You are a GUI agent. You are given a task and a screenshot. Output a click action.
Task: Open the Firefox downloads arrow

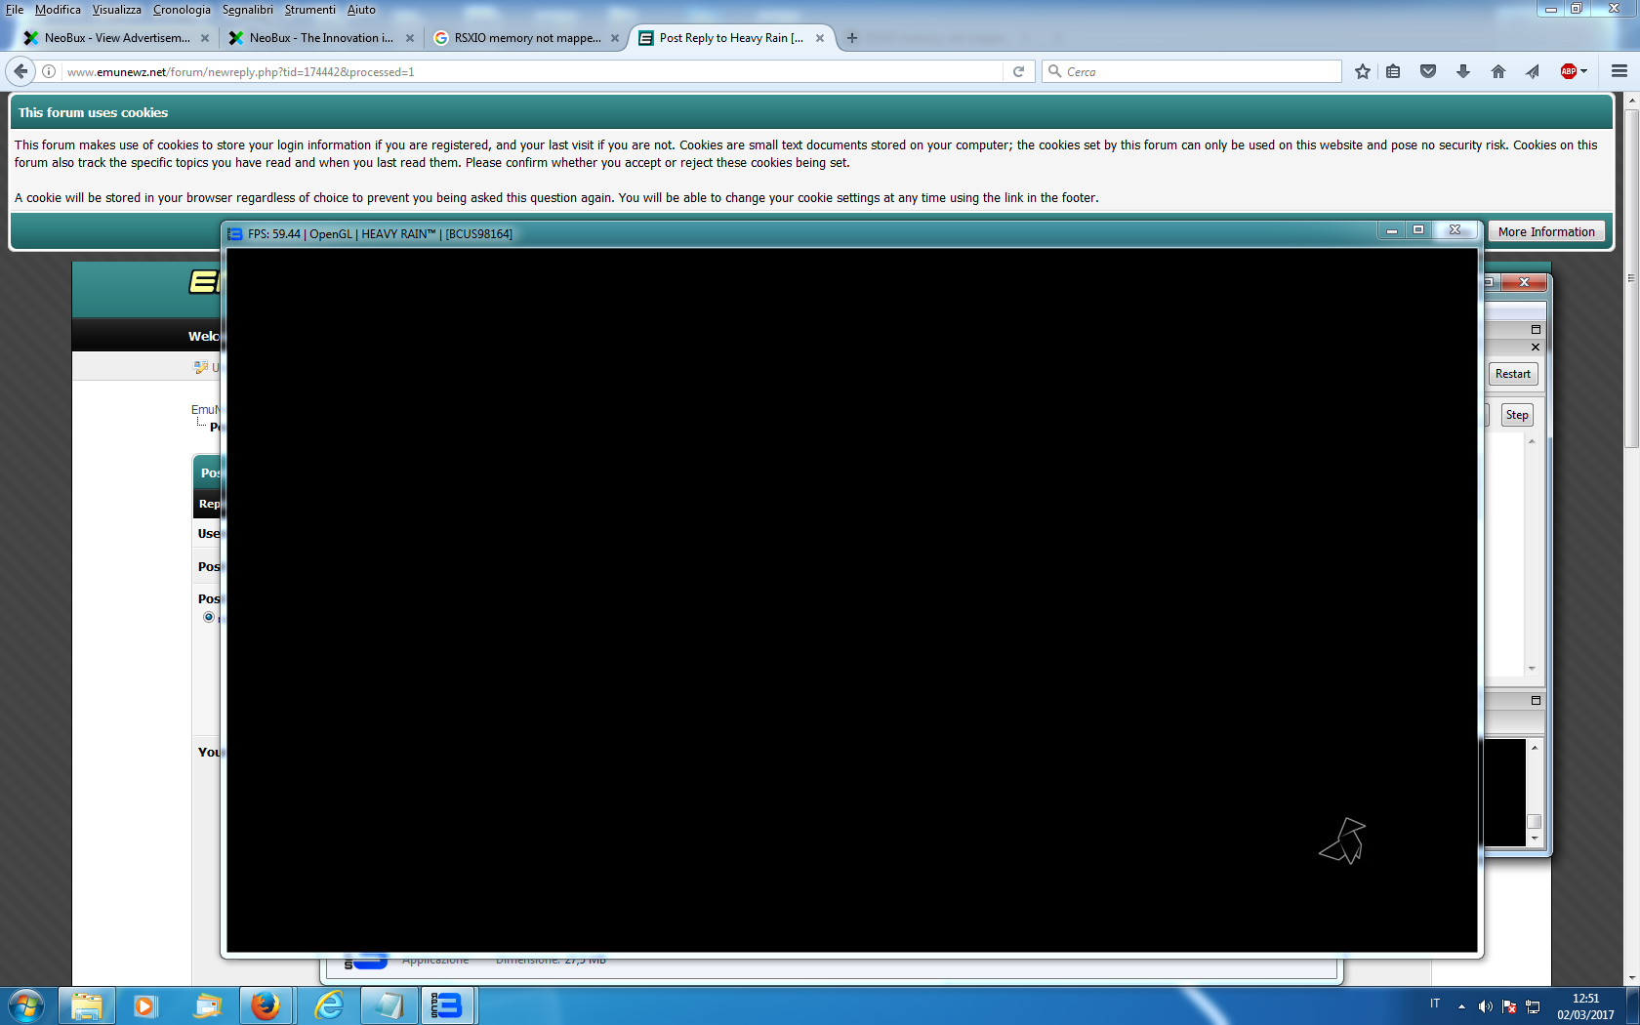1462,71
